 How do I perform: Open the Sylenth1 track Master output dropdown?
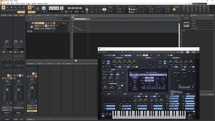pos(50,28)
